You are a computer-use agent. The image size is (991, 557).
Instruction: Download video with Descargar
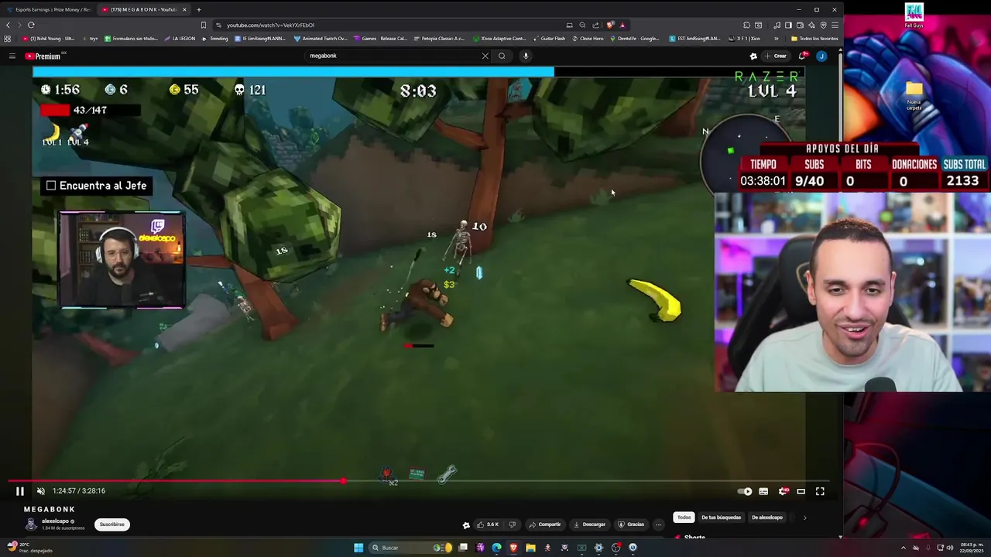(x=589, y=525)
